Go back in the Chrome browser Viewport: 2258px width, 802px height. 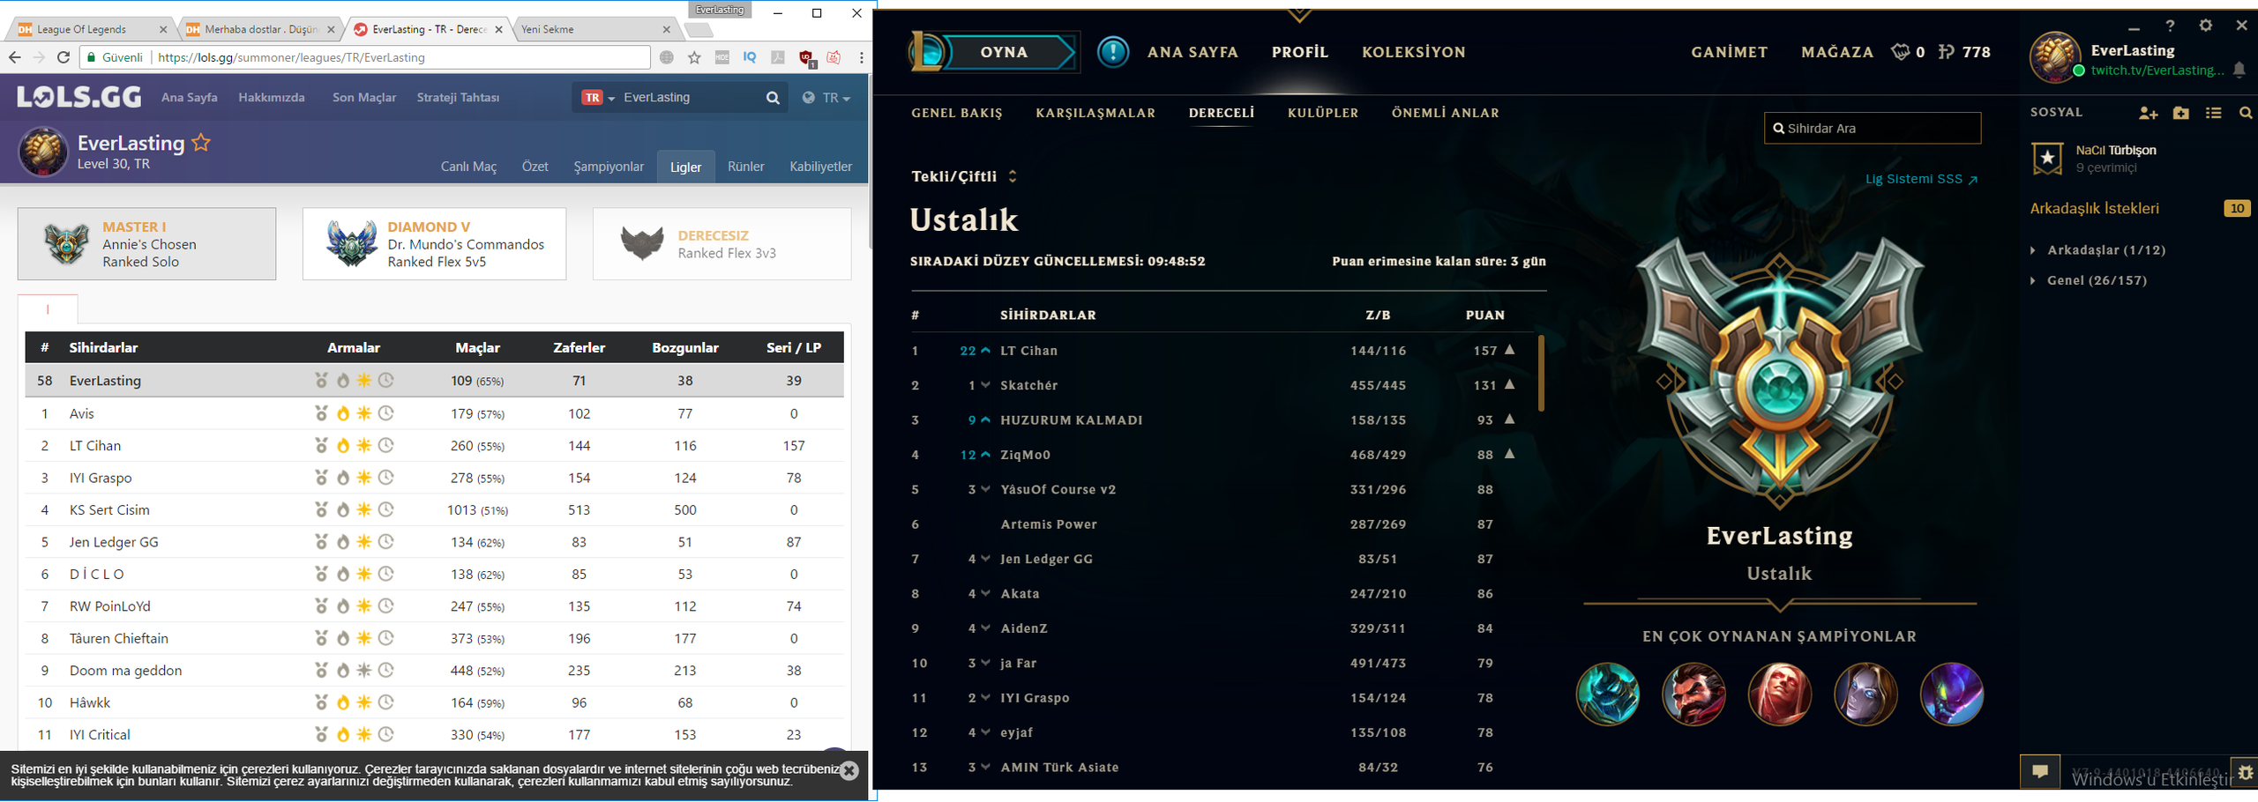tap(14, 57)
